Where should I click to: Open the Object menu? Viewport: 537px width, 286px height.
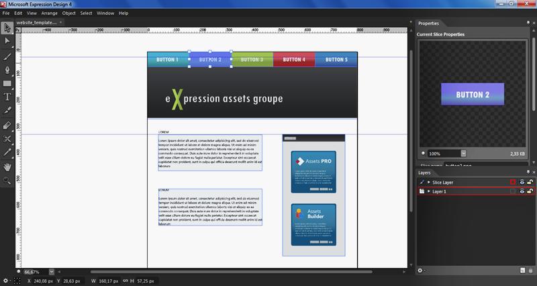pyautogui.click(x=69, y=13)
